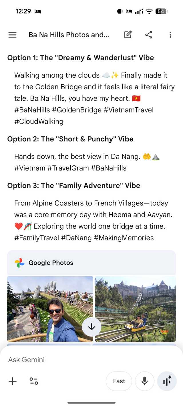Screen dimensions: 183x408
Task: Tap the conversation title Ba Na Hills
Action: (69, 35)
